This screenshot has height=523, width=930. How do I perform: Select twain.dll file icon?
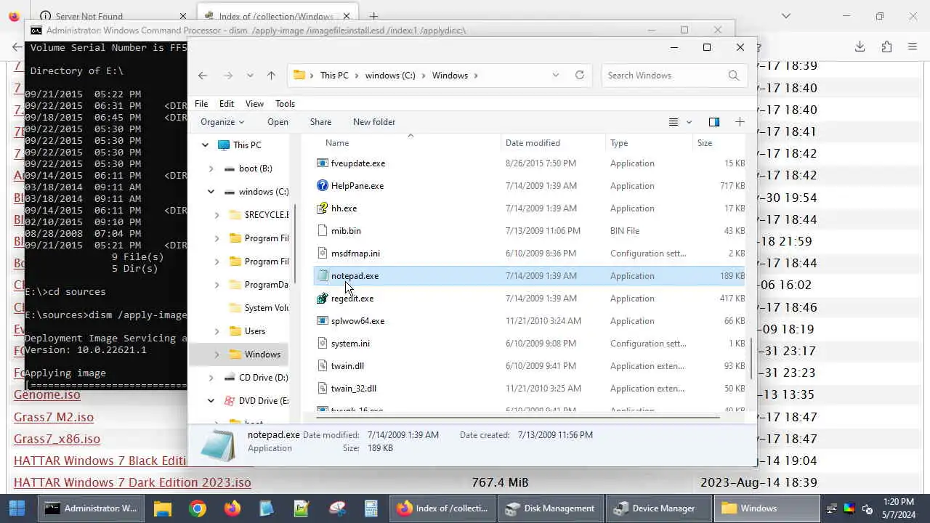point(323,366)
